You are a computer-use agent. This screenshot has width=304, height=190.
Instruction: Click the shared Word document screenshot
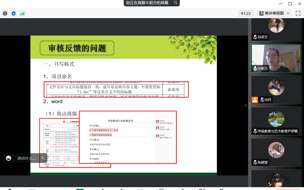coord(128,137)
